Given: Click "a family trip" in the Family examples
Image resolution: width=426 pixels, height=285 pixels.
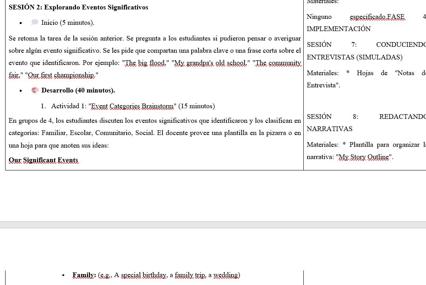Looking at the screenshot, I should tap(188, 275).
